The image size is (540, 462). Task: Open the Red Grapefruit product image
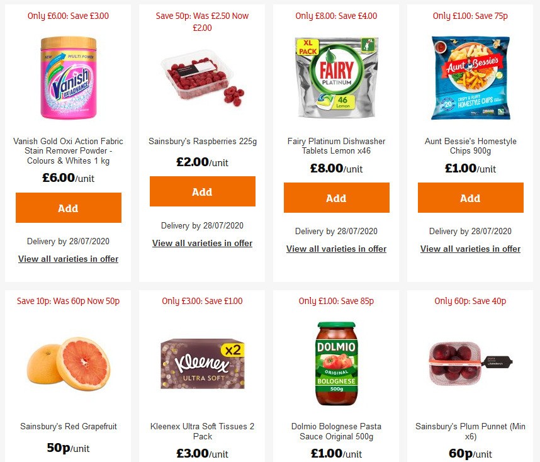pos(68,365)
